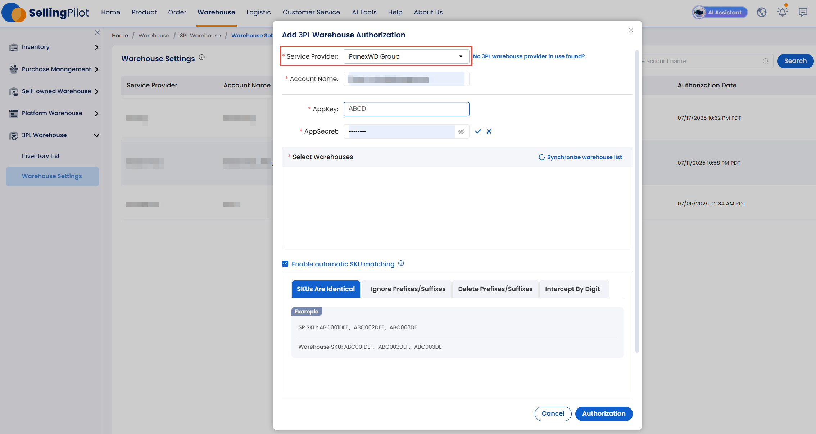Expand Self-owned Warehouse sidebar menu

[x=96, y=91]
